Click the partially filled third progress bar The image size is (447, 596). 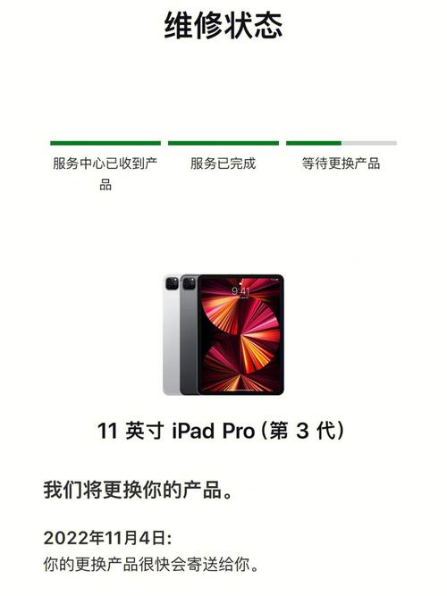point(342,143)
